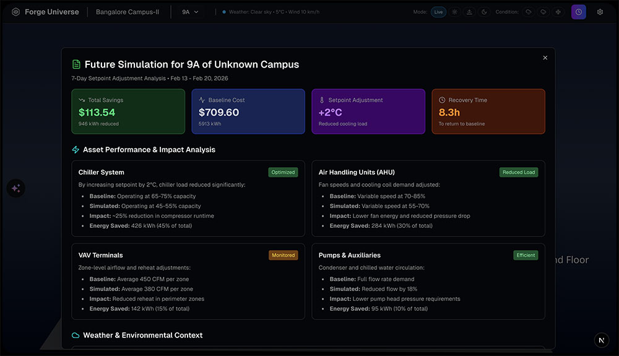The height and width of the screenshot is (356, 619).
Task: Open the purple clock simulation button
Action: click(578, 12)
